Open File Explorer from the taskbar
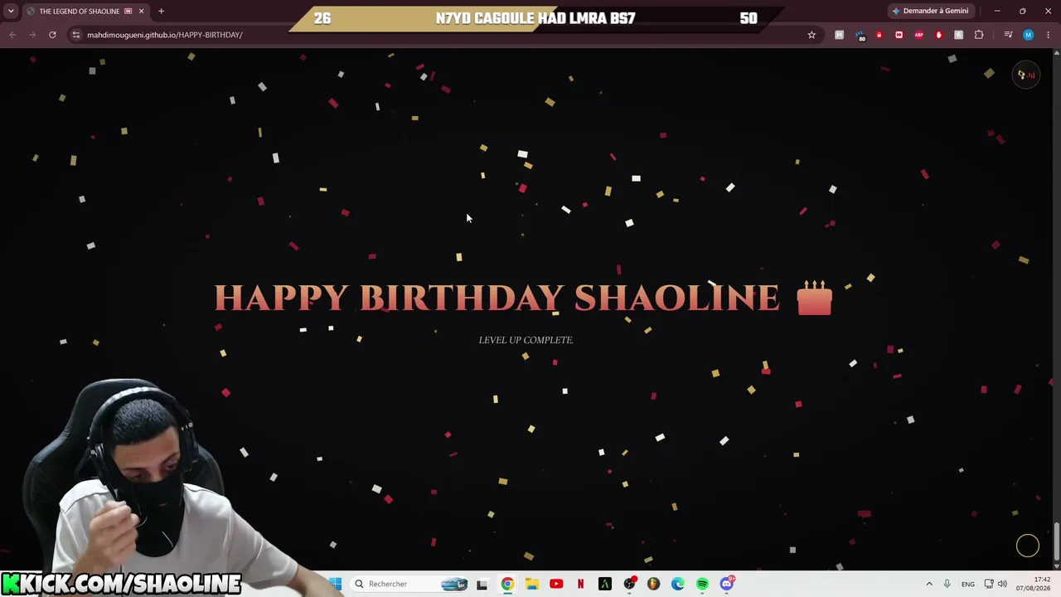 click(x=531, y=584)
